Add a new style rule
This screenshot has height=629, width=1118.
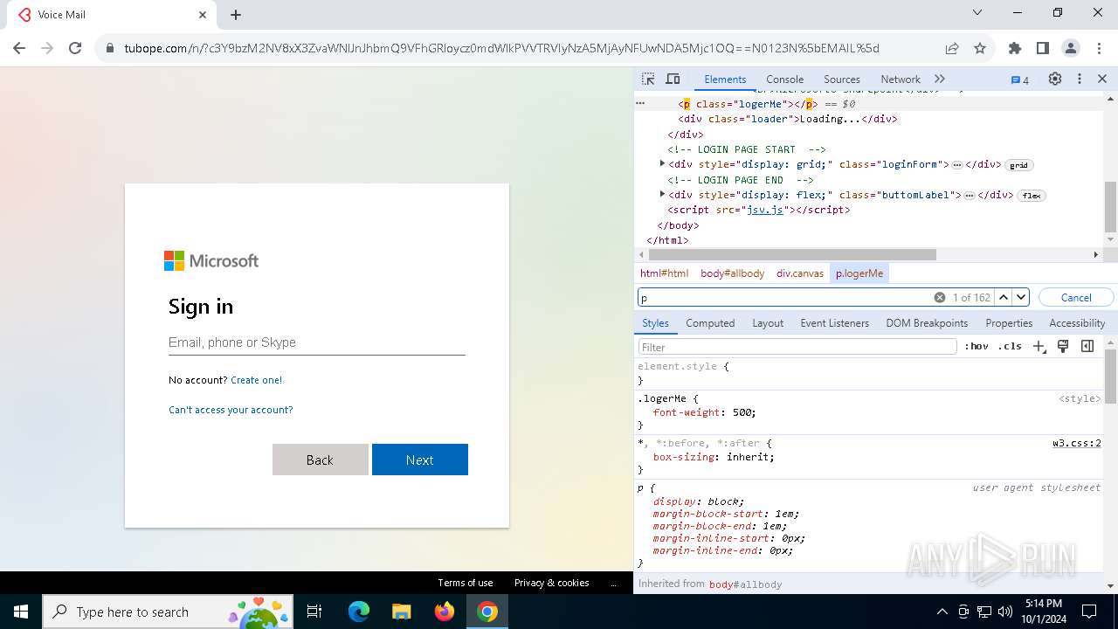click(x=1039, y=347)
